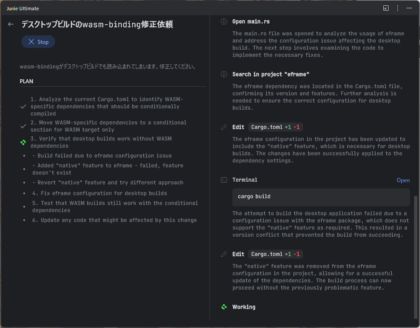420x328 pixels.
Task: Open the second Cargo.toml +1 -1 diff chip
Action: click(275, 254)
